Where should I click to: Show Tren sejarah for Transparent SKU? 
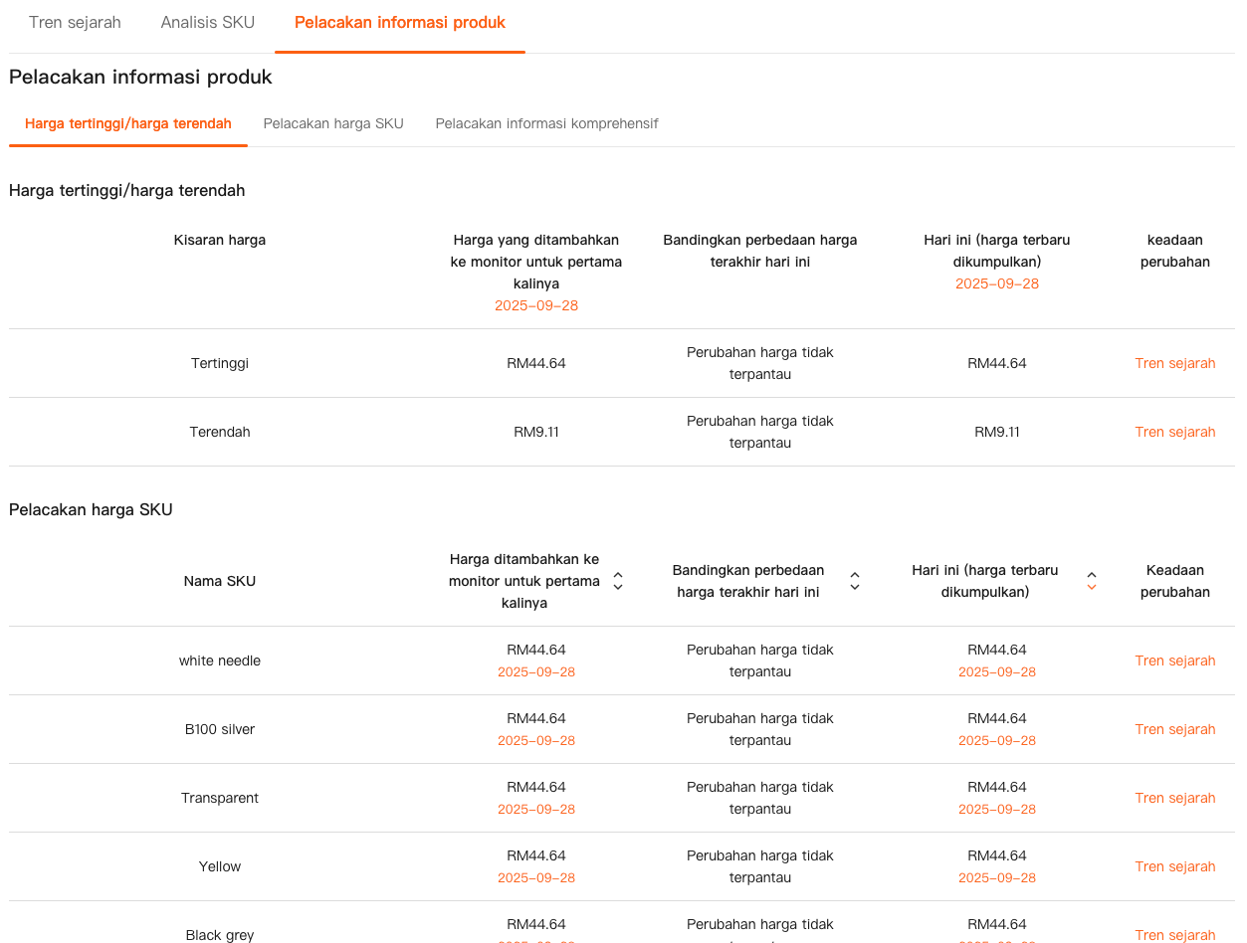[x=1174, y=798]
